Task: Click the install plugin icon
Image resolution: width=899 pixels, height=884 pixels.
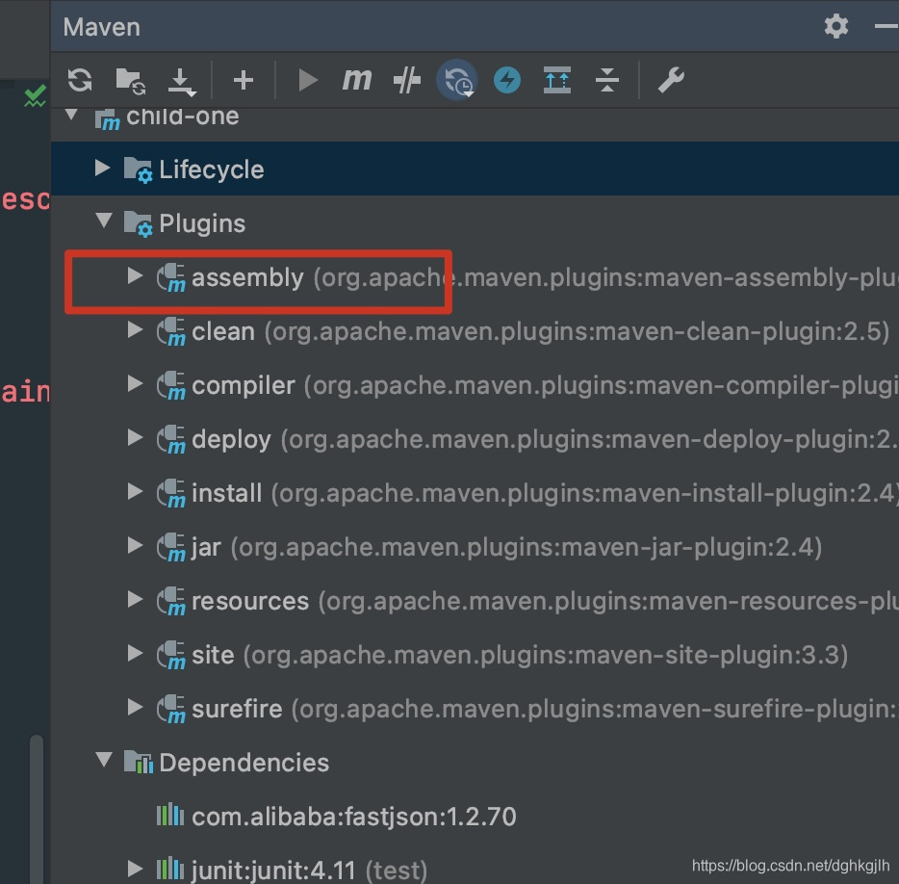Action: click(x=171, y=494)
